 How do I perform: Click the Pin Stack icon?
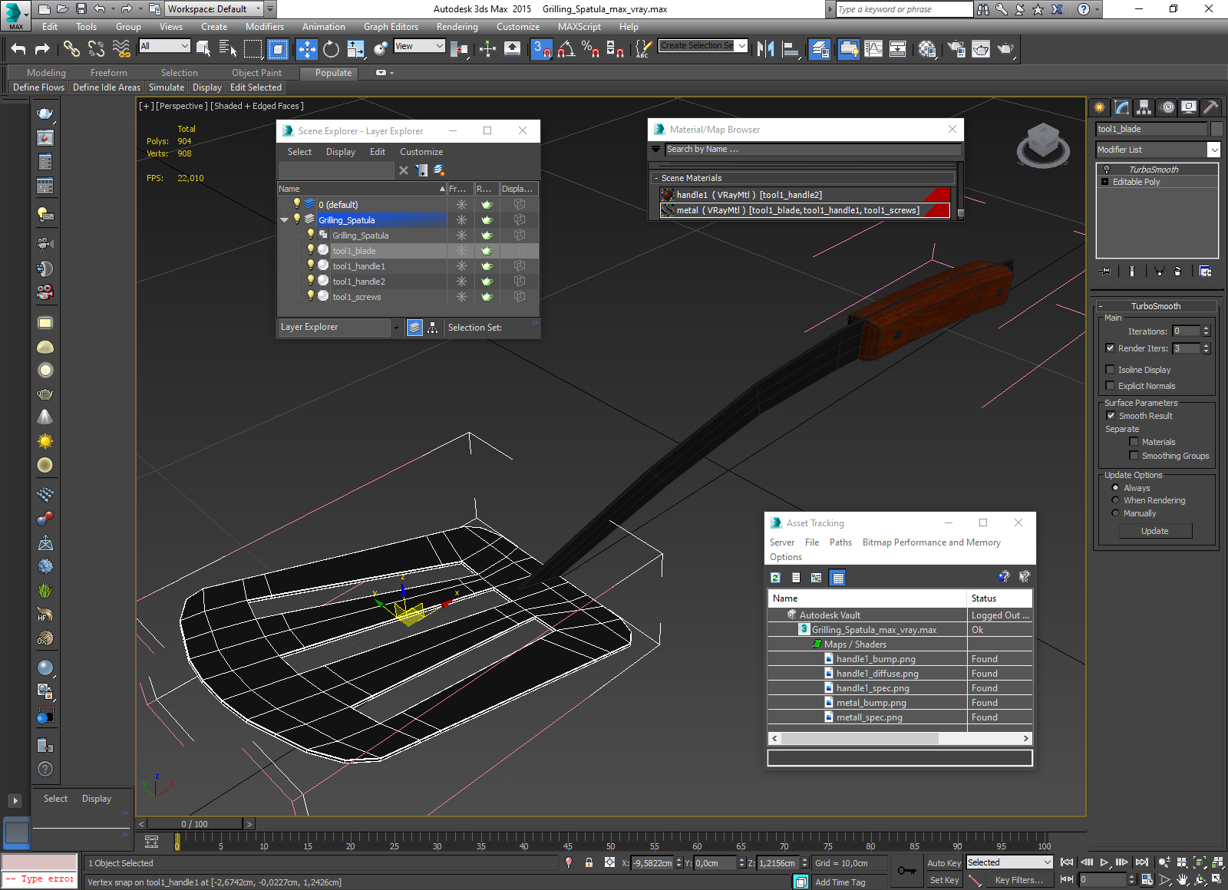[1105, 271]
